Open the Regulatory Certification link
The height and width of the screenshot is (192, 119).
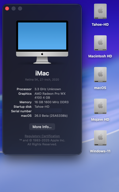[42, 136]
